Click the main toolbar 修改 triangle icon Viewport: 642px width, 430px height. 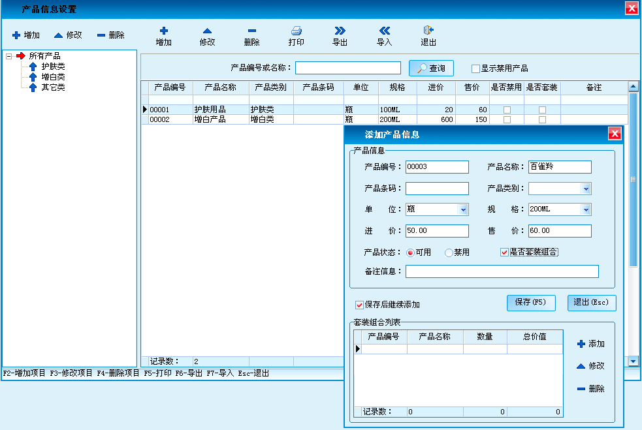coord(207,31)
